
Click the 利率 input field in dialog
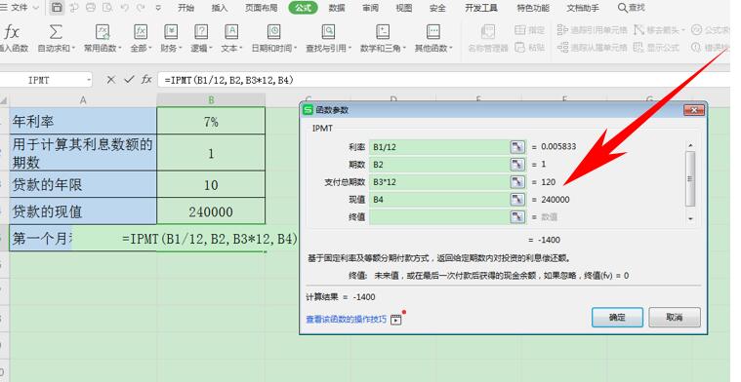click(x=439, y=147)
